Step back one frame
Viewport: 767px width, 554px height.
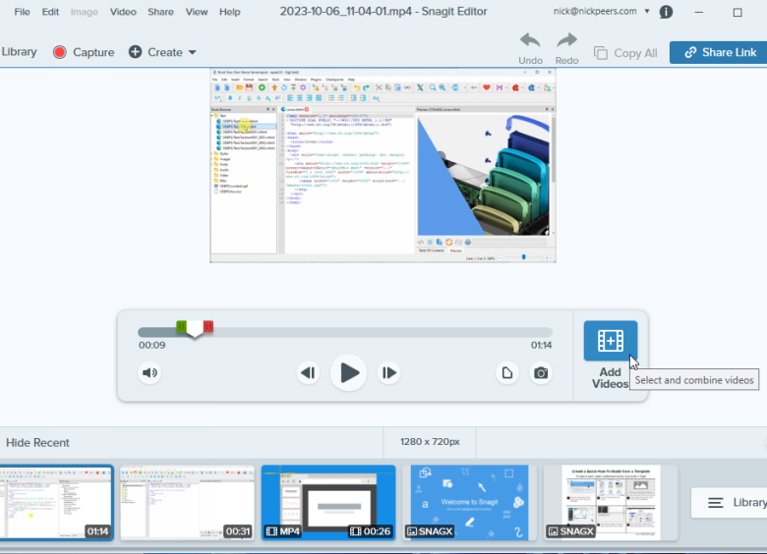(308, 372)
